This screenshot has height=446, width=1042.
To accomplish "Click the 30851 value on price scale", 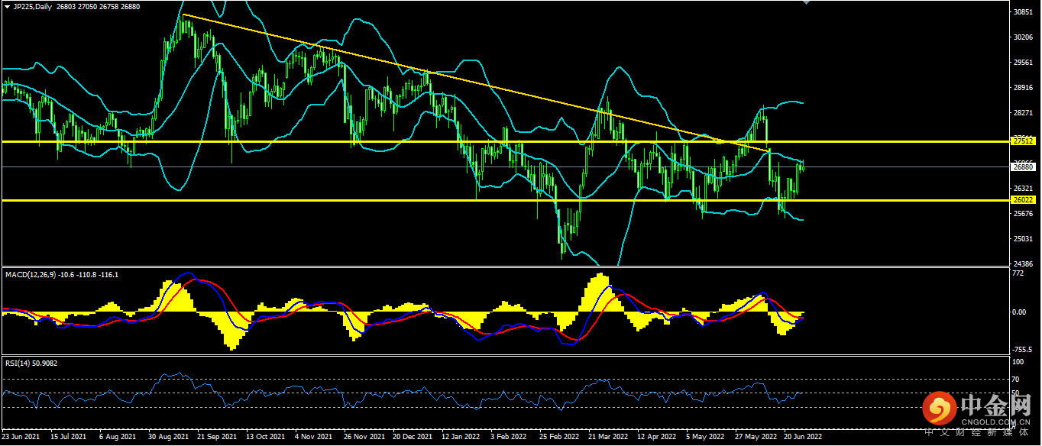I will (1022, 12).
